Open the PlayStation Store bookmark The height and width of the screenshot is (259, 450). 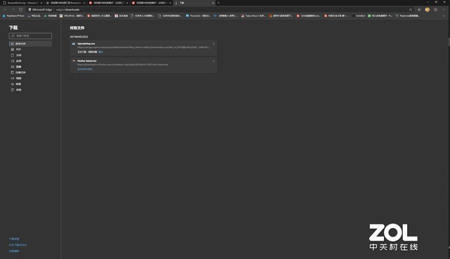tap(13, 15)
